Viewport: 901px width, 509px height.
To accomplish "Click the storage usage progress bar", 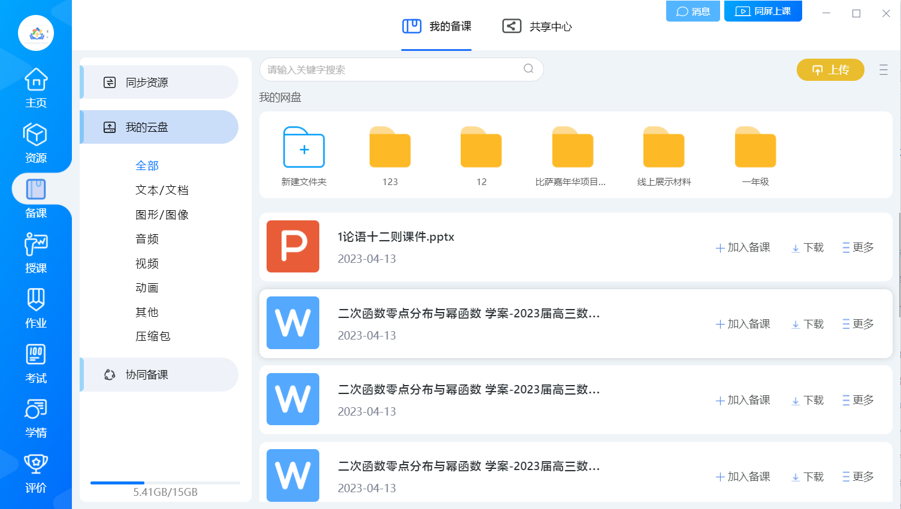I will click(x=165, y=483).
